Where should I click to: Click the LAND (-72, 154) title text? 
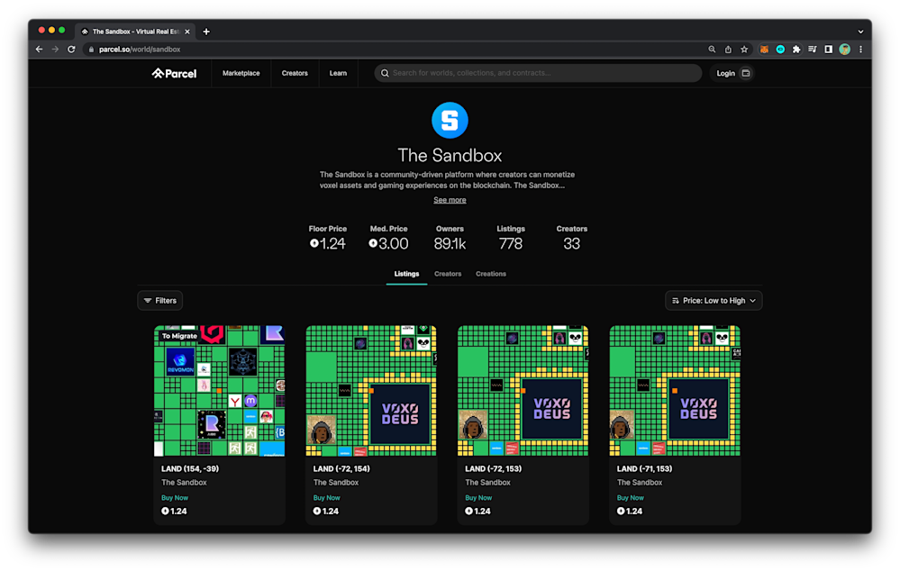tap(341, 469)
